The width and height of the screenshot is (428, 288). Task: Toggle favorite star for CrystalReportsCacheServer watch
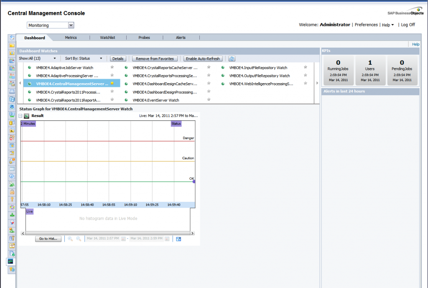[x=209, y=67]
